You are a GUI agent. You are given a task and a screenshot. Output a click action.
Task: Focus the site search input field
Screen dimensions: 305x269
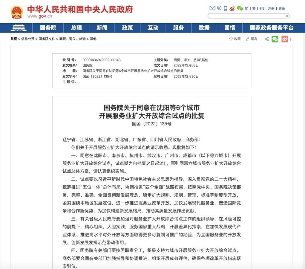point(246,16)
